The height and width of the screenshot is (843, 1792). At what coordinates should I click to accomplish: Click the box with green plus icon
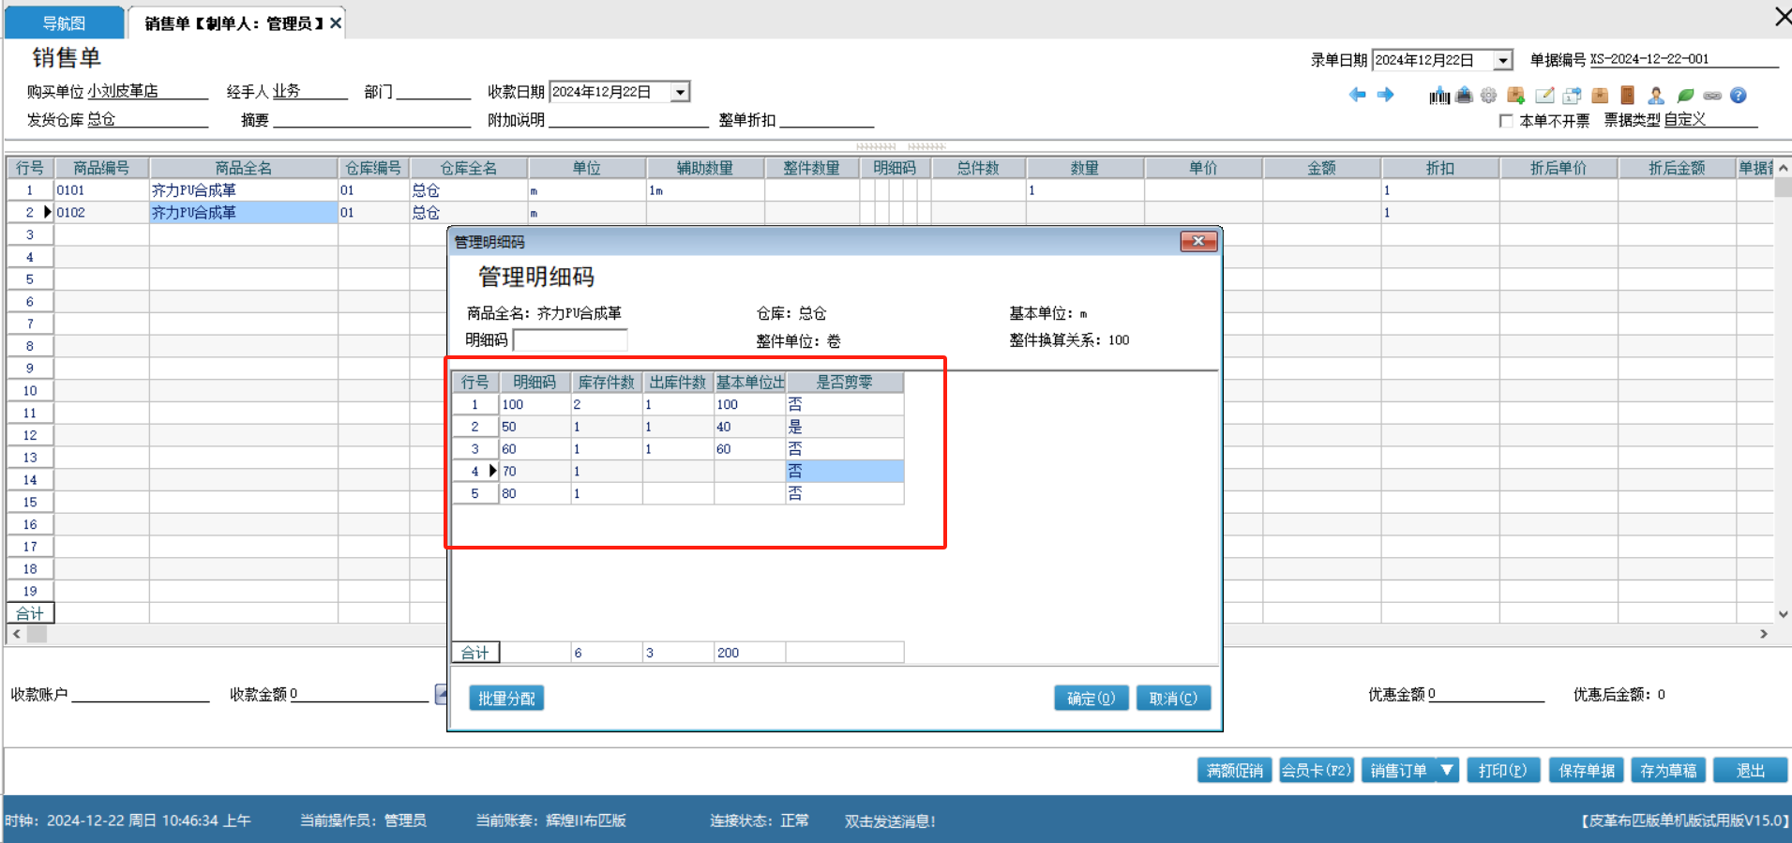click(x=1515, y=96)
